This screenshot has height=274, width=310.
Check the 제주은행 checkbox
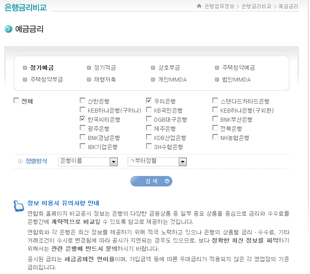click(x=149, y=128)
